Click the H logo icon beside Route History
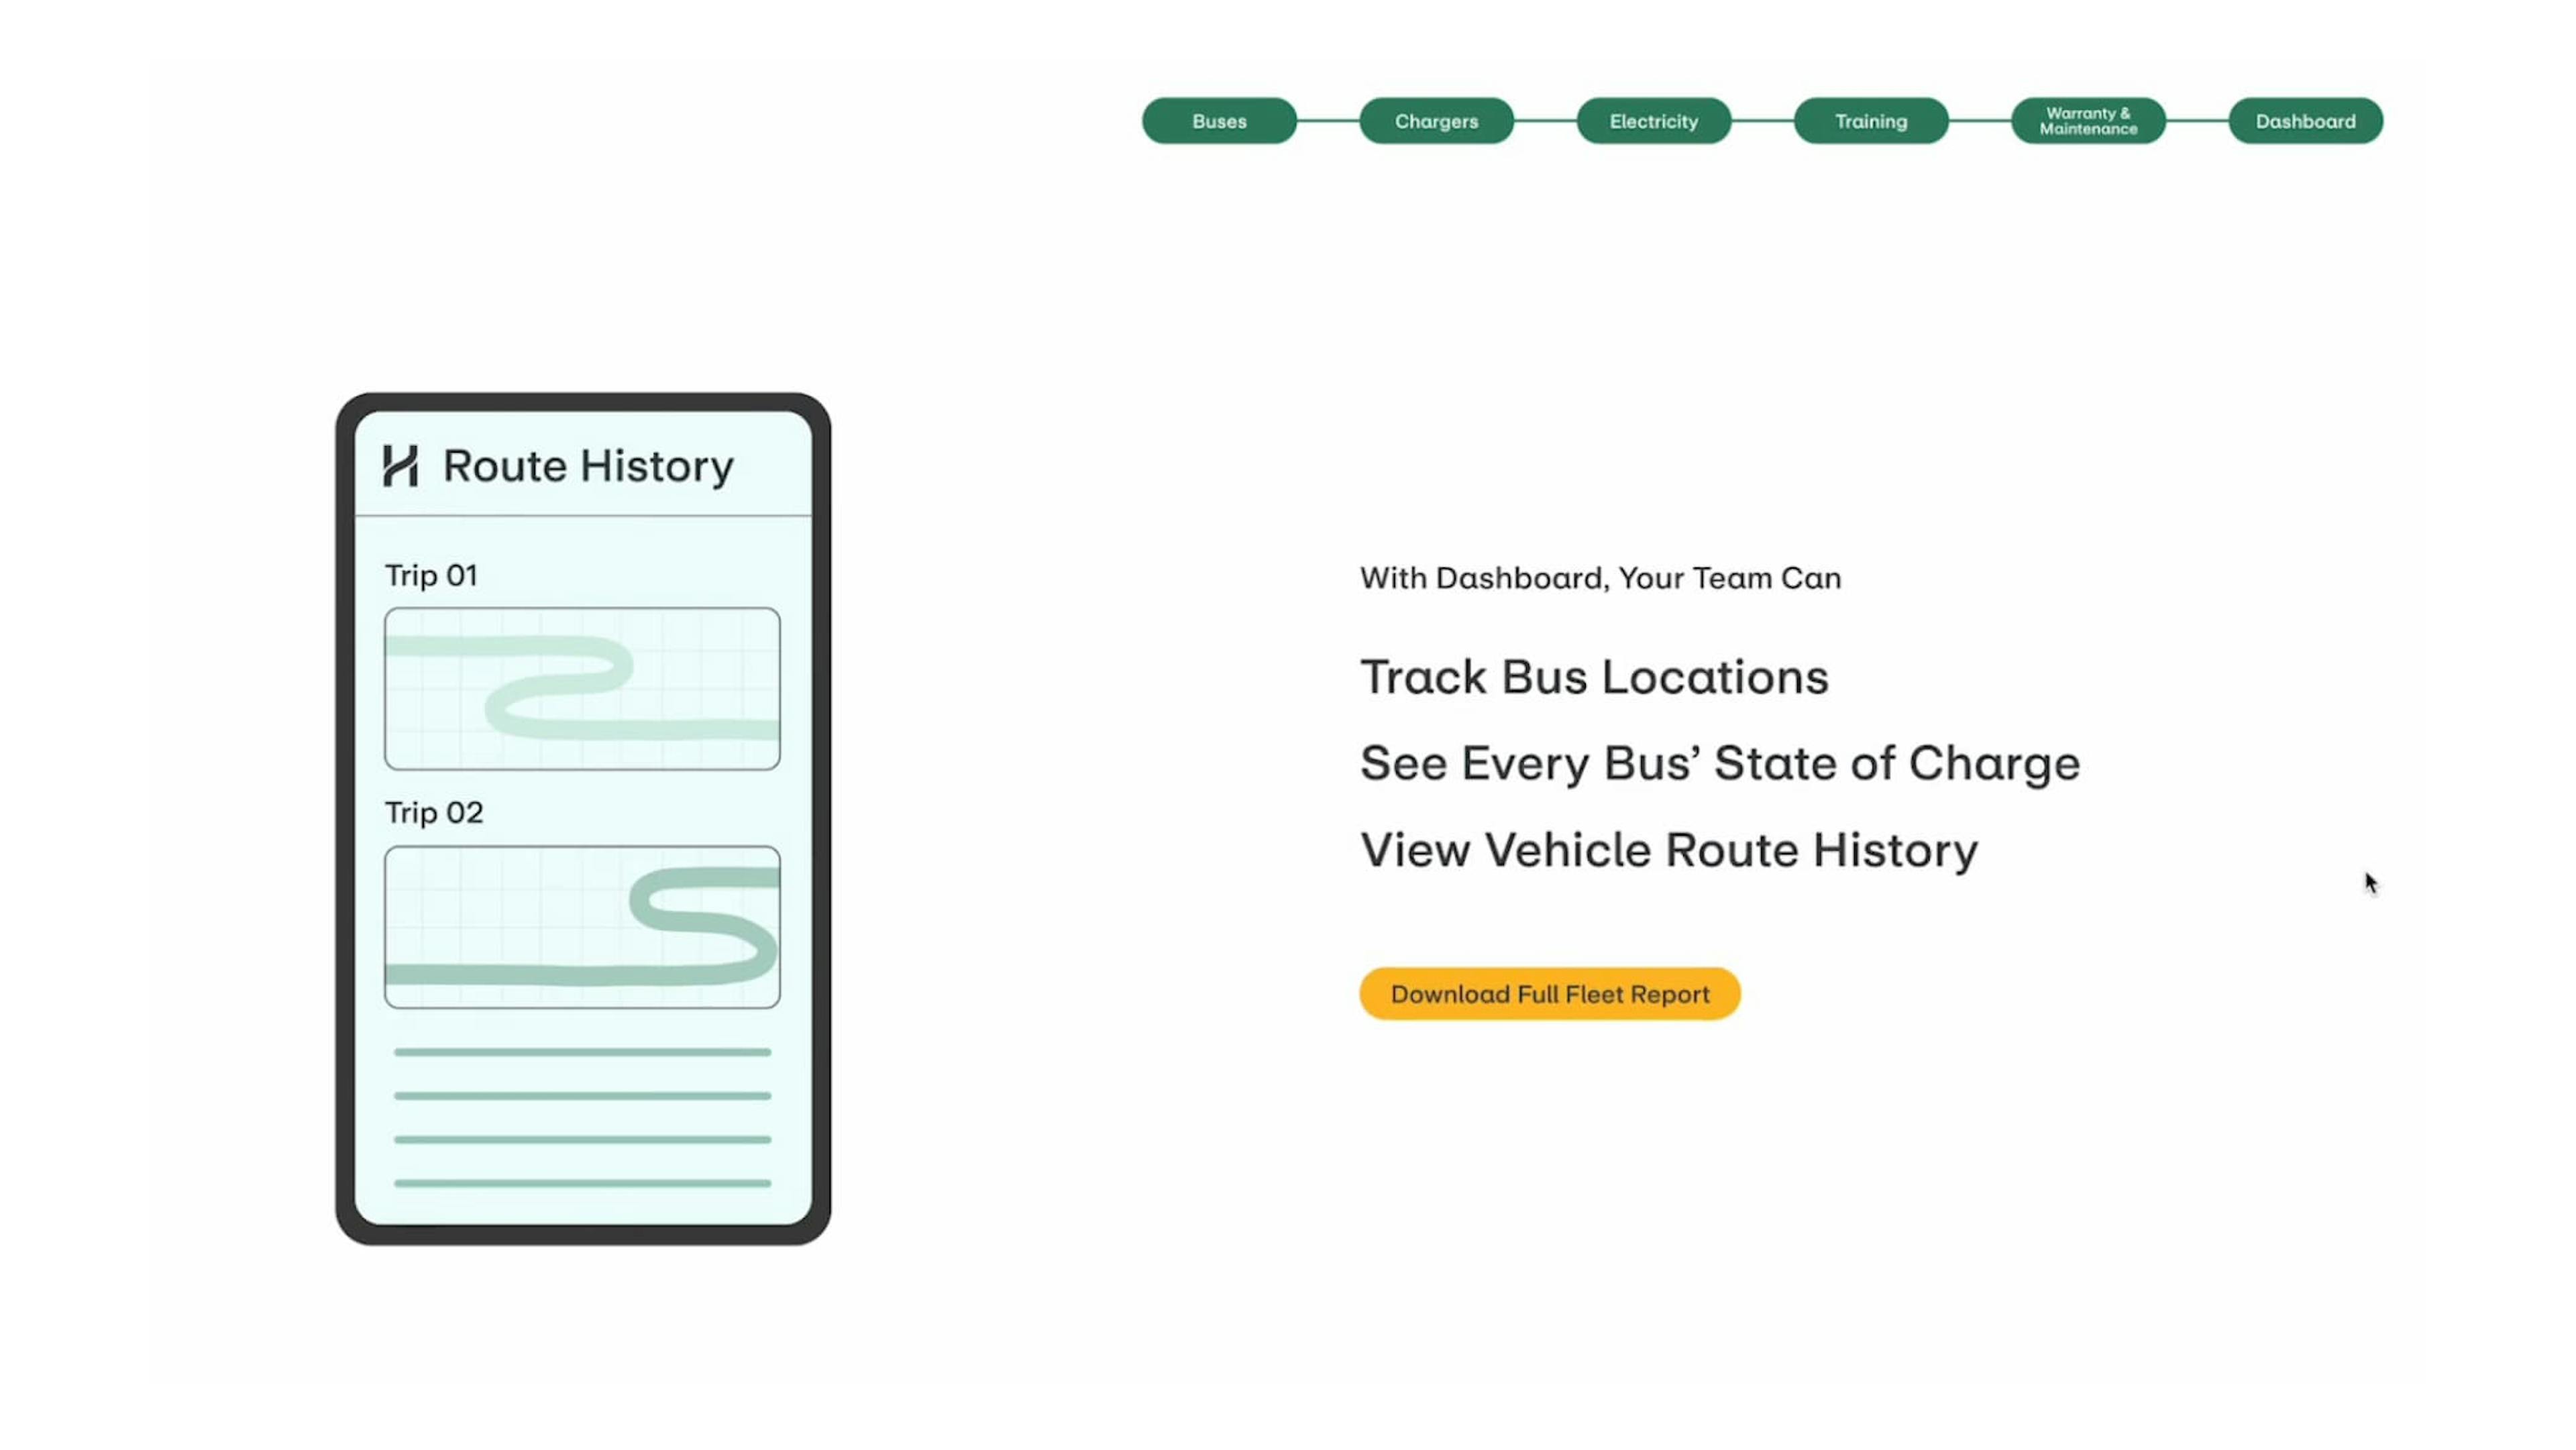The height and width of the screenshot is (1450, 2576). click(400, 466)
